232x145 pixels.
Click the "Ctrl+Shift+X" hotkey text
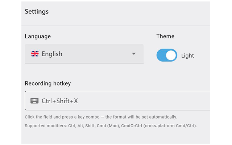tap(60, 101)
